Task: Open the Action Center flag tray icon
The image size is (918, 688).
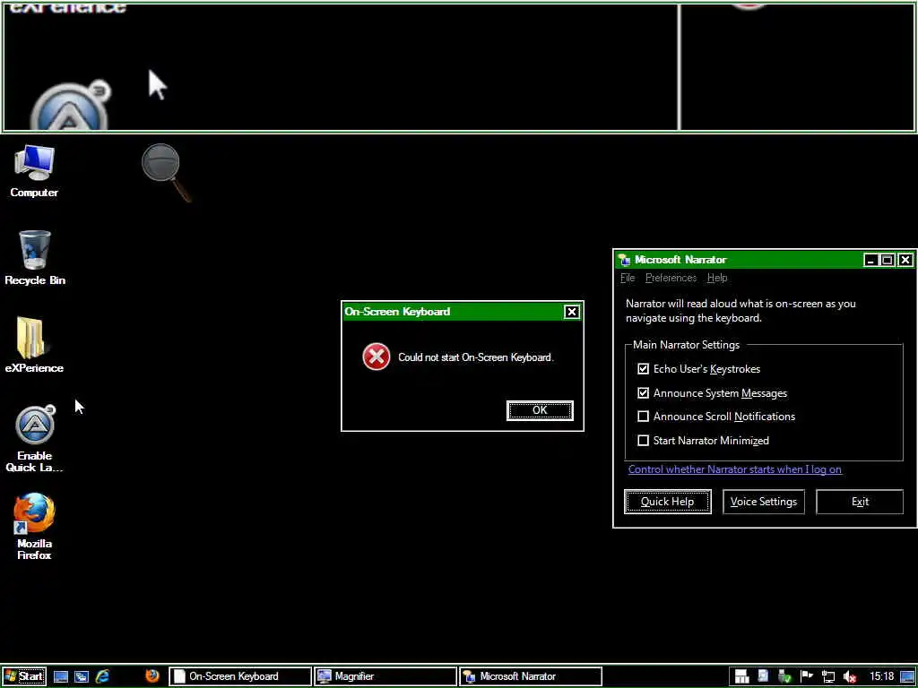Action: pos(807,676)
